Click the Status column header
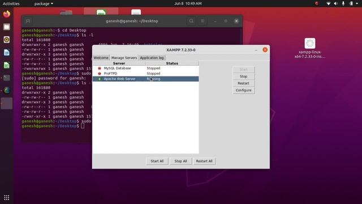This screenshot has width=362, height=204. (x=172, y=63)
